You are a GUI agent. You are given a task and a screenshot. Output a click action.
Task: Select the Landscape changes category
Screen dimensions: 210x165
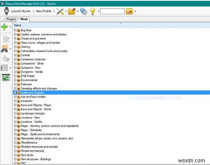coord(33,113)
